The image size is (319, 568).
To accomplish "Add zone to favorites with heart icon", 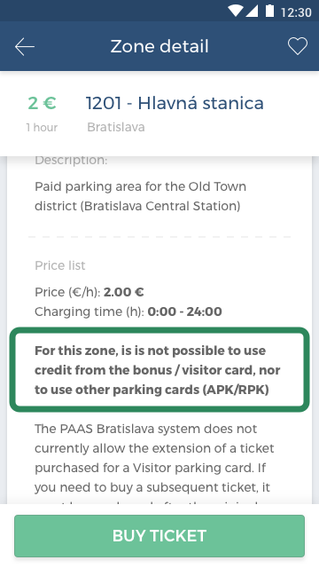I will [298, 46].
